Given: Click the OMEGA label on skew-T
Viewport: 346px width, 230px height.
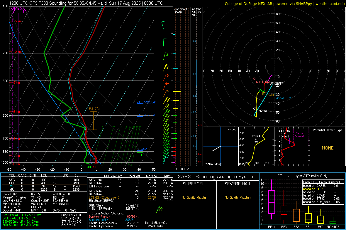Looking at the screenshot, I should pyautogui.click(x=18, y=9).
